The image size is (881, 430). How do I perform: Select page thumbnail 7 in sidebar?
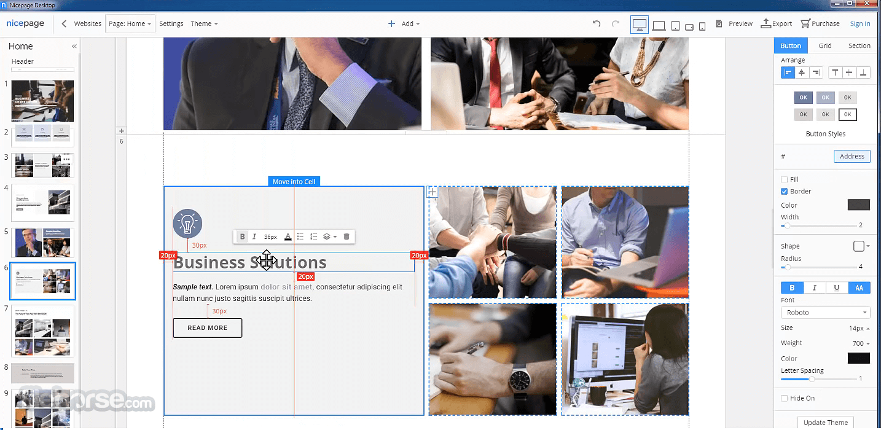tap(42, 331)
